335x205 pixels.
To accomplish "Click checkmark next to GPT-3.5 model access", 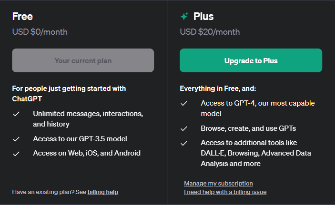I will click(17, 139).
